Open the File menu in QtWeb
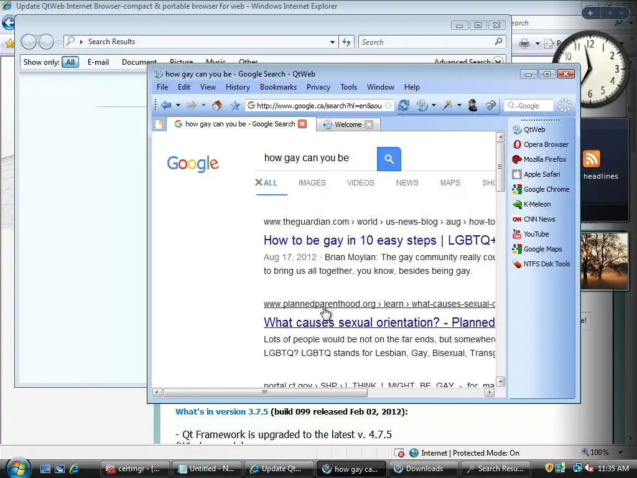 tap(162, 87)
